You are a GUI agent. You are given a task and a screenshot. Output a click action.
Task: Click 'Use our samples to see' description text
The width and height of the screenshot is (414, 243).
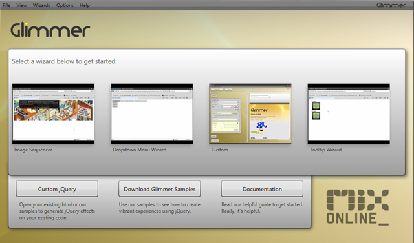[x=160, y=208]
